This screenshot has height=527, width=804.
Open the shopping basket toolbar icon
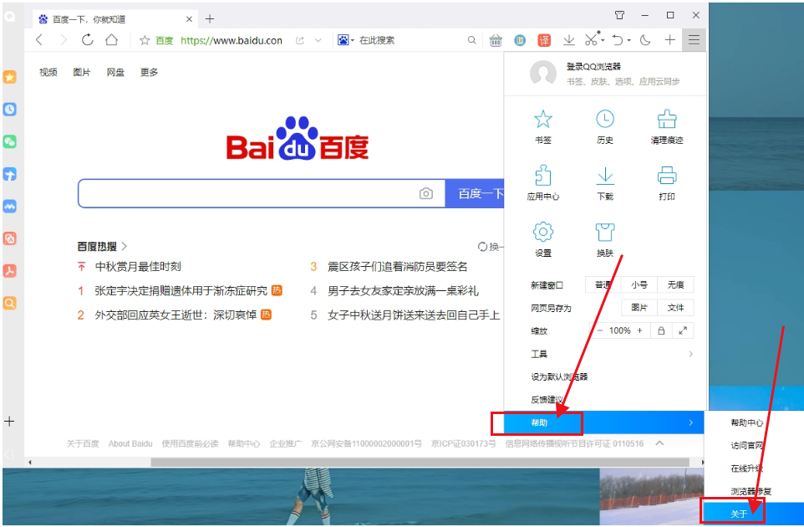[x=496, y=40]
